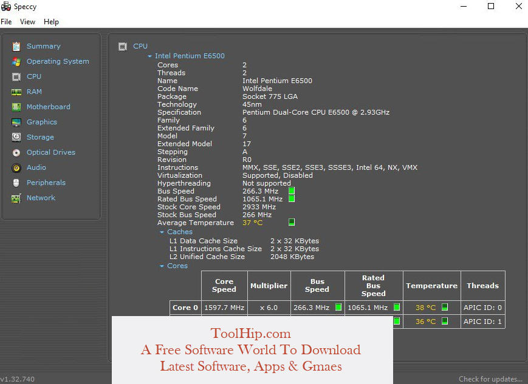This screenshot has width=528, height=384.
Task: Click the Peripherals mouse icon
Action: pyautogui.click(x=16, y=183)
